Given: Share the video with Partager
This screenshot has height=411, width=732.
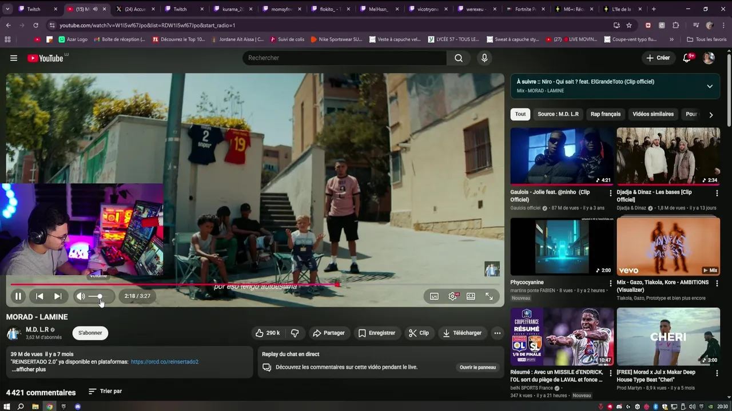Looking at the screenshot, I should coord(329,333).
